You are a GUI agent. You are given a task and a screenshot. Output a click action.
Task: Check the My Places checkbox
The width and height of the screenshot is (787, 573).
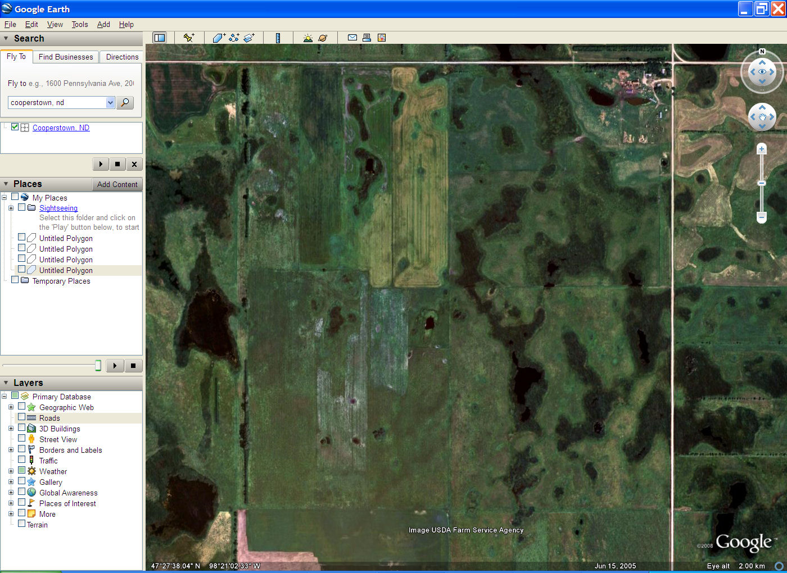point(15,197)
